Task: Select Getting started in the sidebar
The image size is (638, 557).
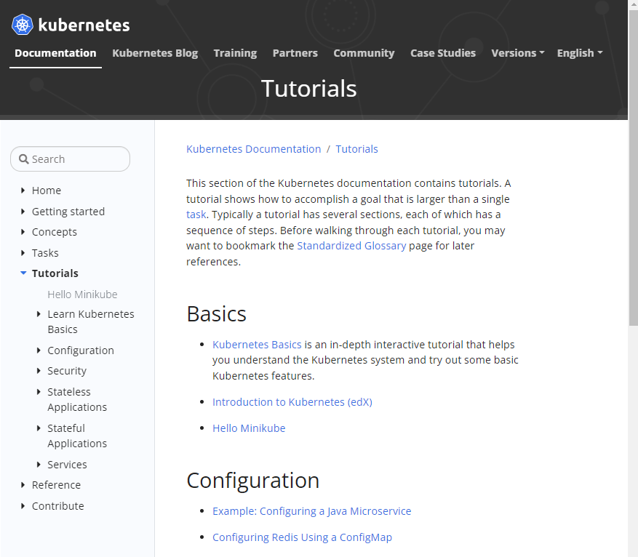Action: 68,212
